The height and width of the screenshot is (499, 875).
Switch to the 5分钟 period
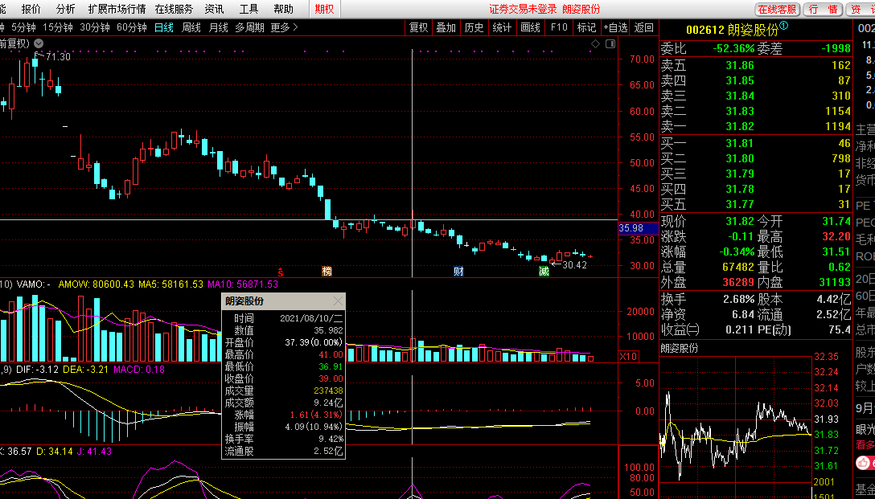[24, 27]
